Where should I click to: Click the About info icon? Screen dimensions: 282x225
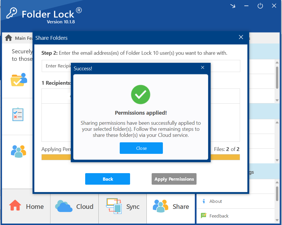[x=204, y=201]
